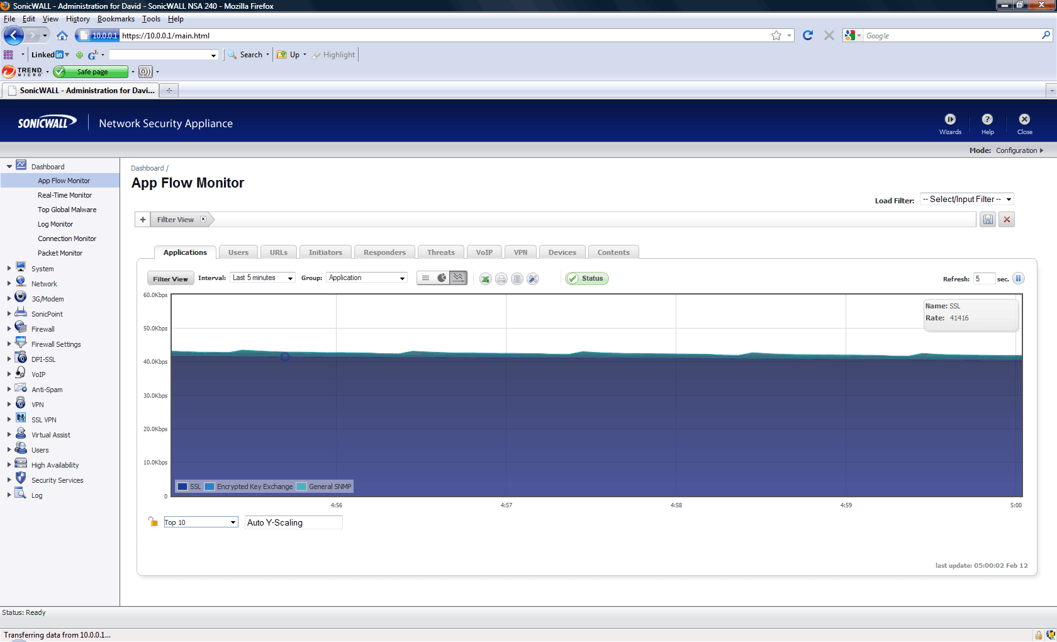The height and width of the screenshot is (642, 1057).
Task: Click the print report icon
Action: tap(501, 279)
